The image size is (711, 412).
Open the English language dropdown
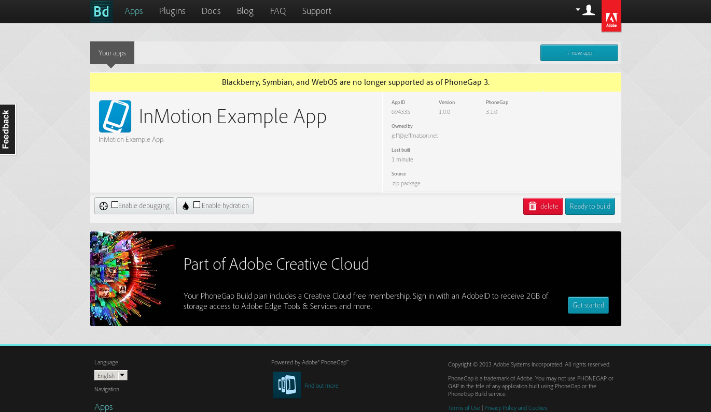(111, 375)
